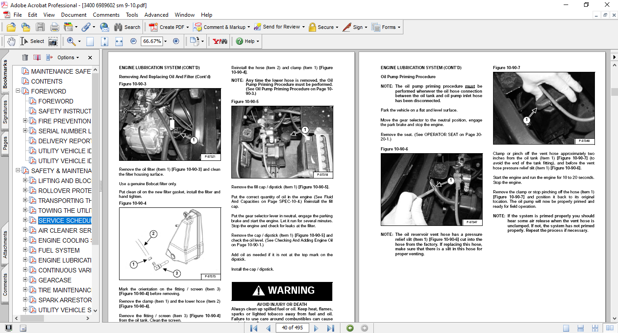The width and height of the screenshot is (618, 333).
Task: Open the Secure dropdown menu
Action: [x=324, y=27]
